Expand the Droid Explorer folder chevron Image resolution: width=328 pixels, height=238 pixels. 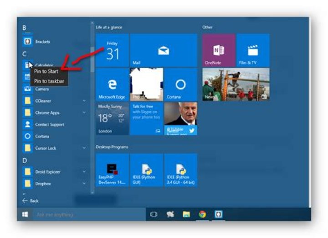point(84,172)
